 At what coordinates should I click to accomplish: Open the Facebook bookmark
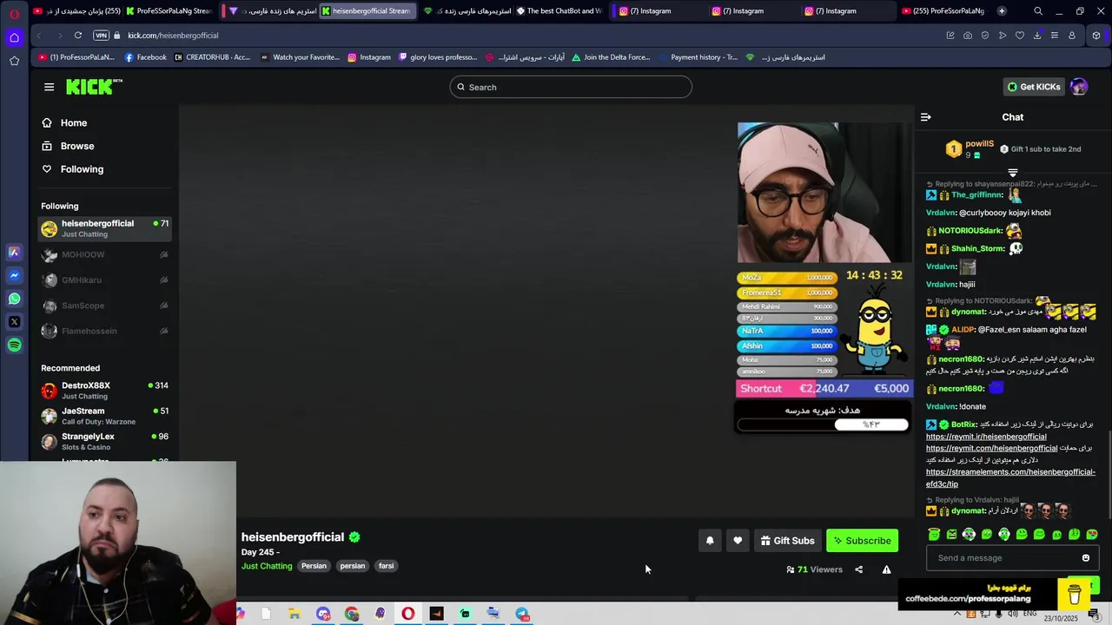click(145, 57)
